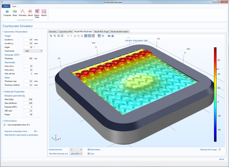Click the print icon in graphics toolbar
229x167 pixels.
point(113,36)
